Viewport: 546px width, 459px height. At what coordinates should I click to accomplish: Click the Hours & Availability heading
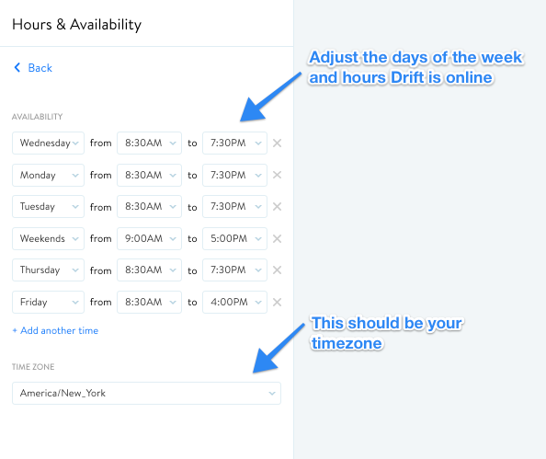tap(76, 25)
